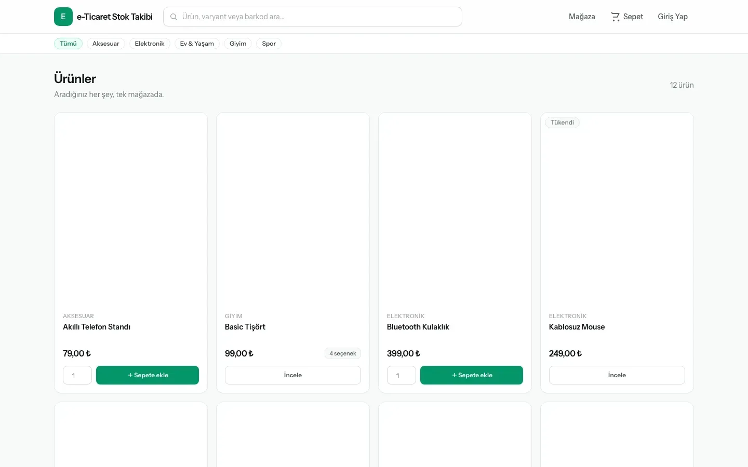Open Basic Tişört product title
Image resolution: width=748 pixels, height=467 pixels.
tap(245, 327)
